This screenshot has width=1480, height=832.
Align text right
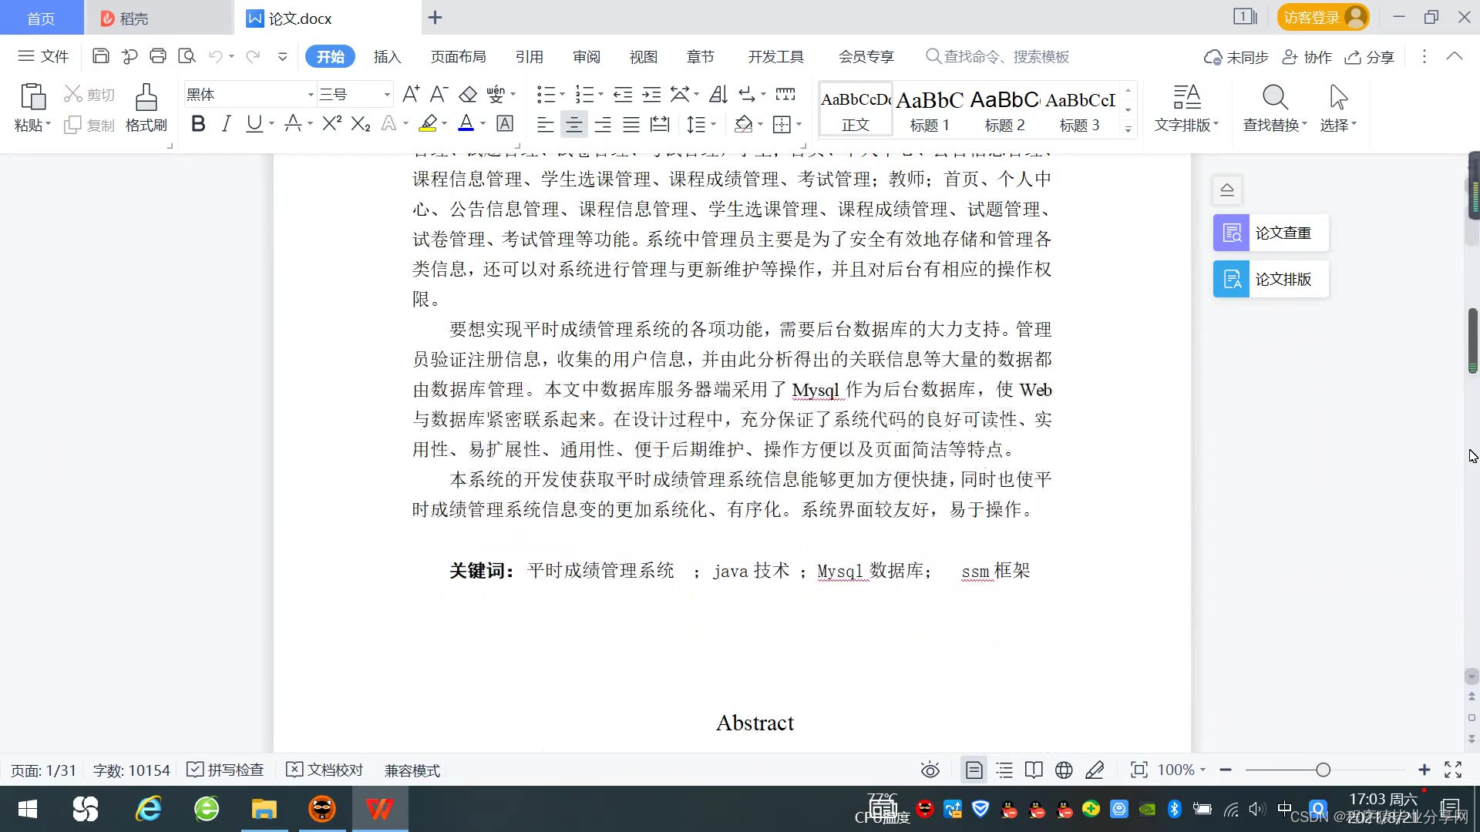(x=603, y=124)
